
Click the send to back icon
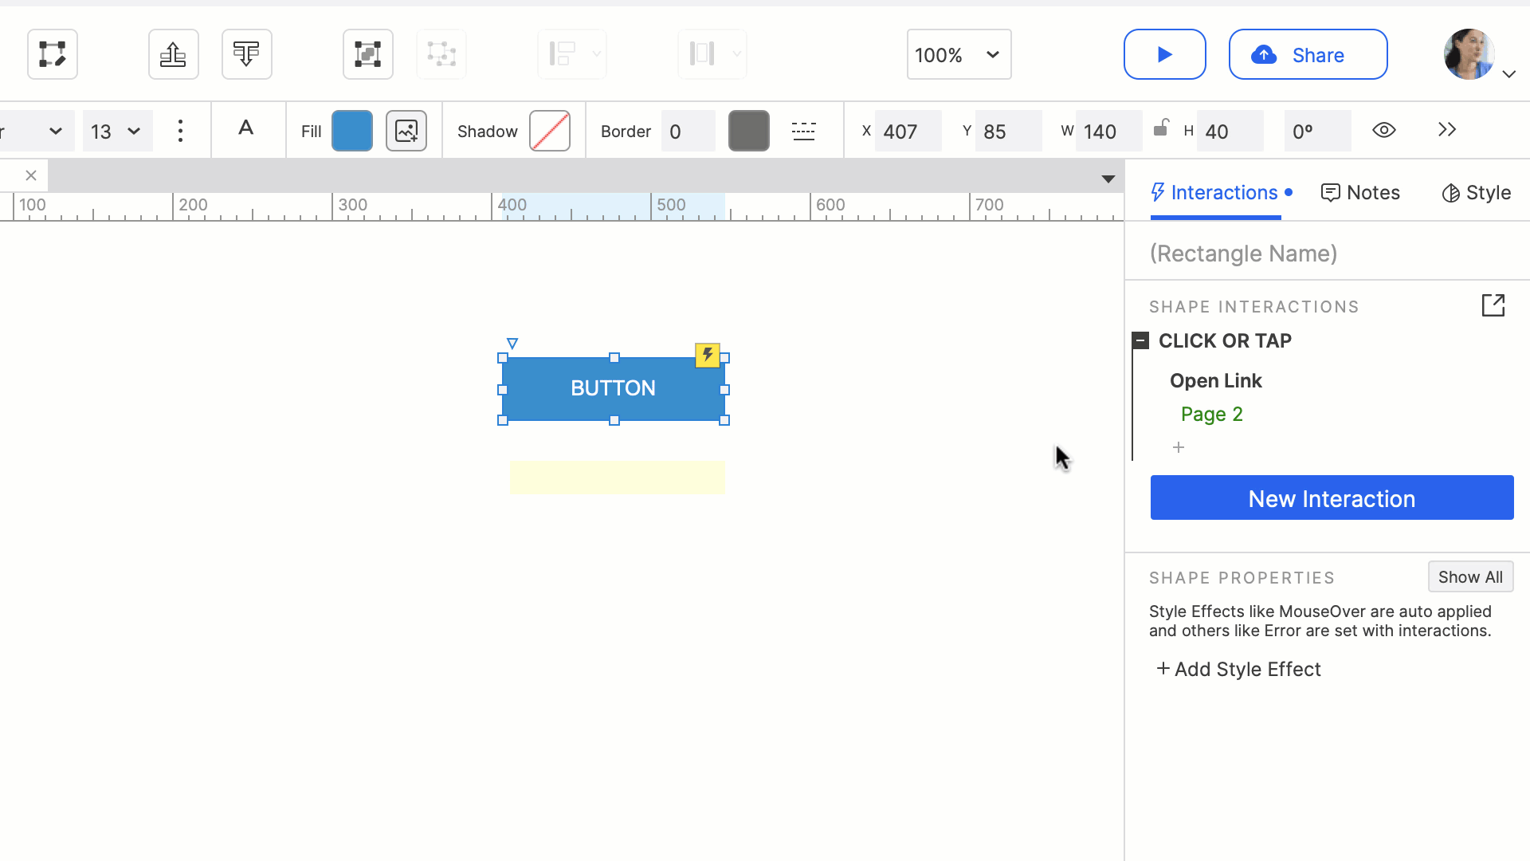246,54
